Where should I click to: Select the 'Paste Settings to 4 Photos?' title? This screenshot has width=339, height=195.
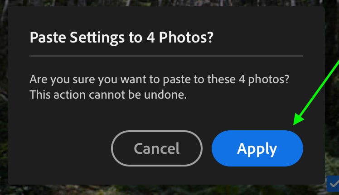coord(121,38)
